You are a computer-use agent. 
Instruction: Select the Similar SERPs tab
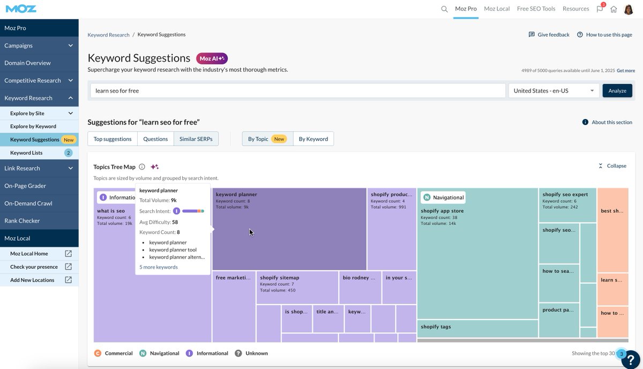pos(196,139)
